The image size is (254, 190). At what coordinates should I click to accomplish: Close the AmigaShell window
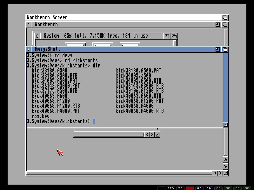pyautogui.click(x=28, y=49)
